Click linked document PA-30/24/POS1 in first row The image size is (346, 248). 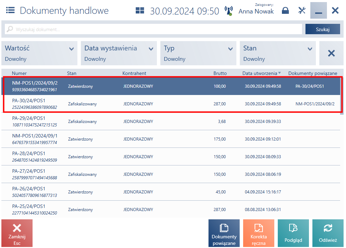tap(310, 86)
